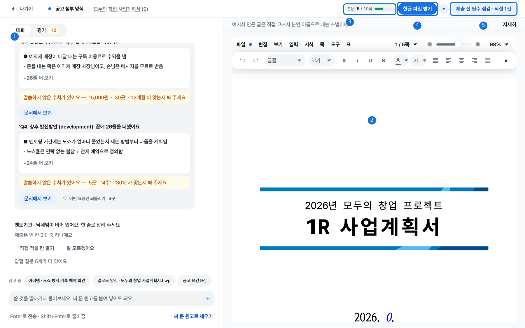The width and height of the screenshot is (525, 328).
Task: Adjust the document zoom slider
Action: [454, 45]
